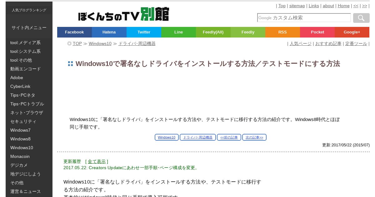375x197 pixels.
Task: Click the Windows10 category tag button
Action: (167, 137)
